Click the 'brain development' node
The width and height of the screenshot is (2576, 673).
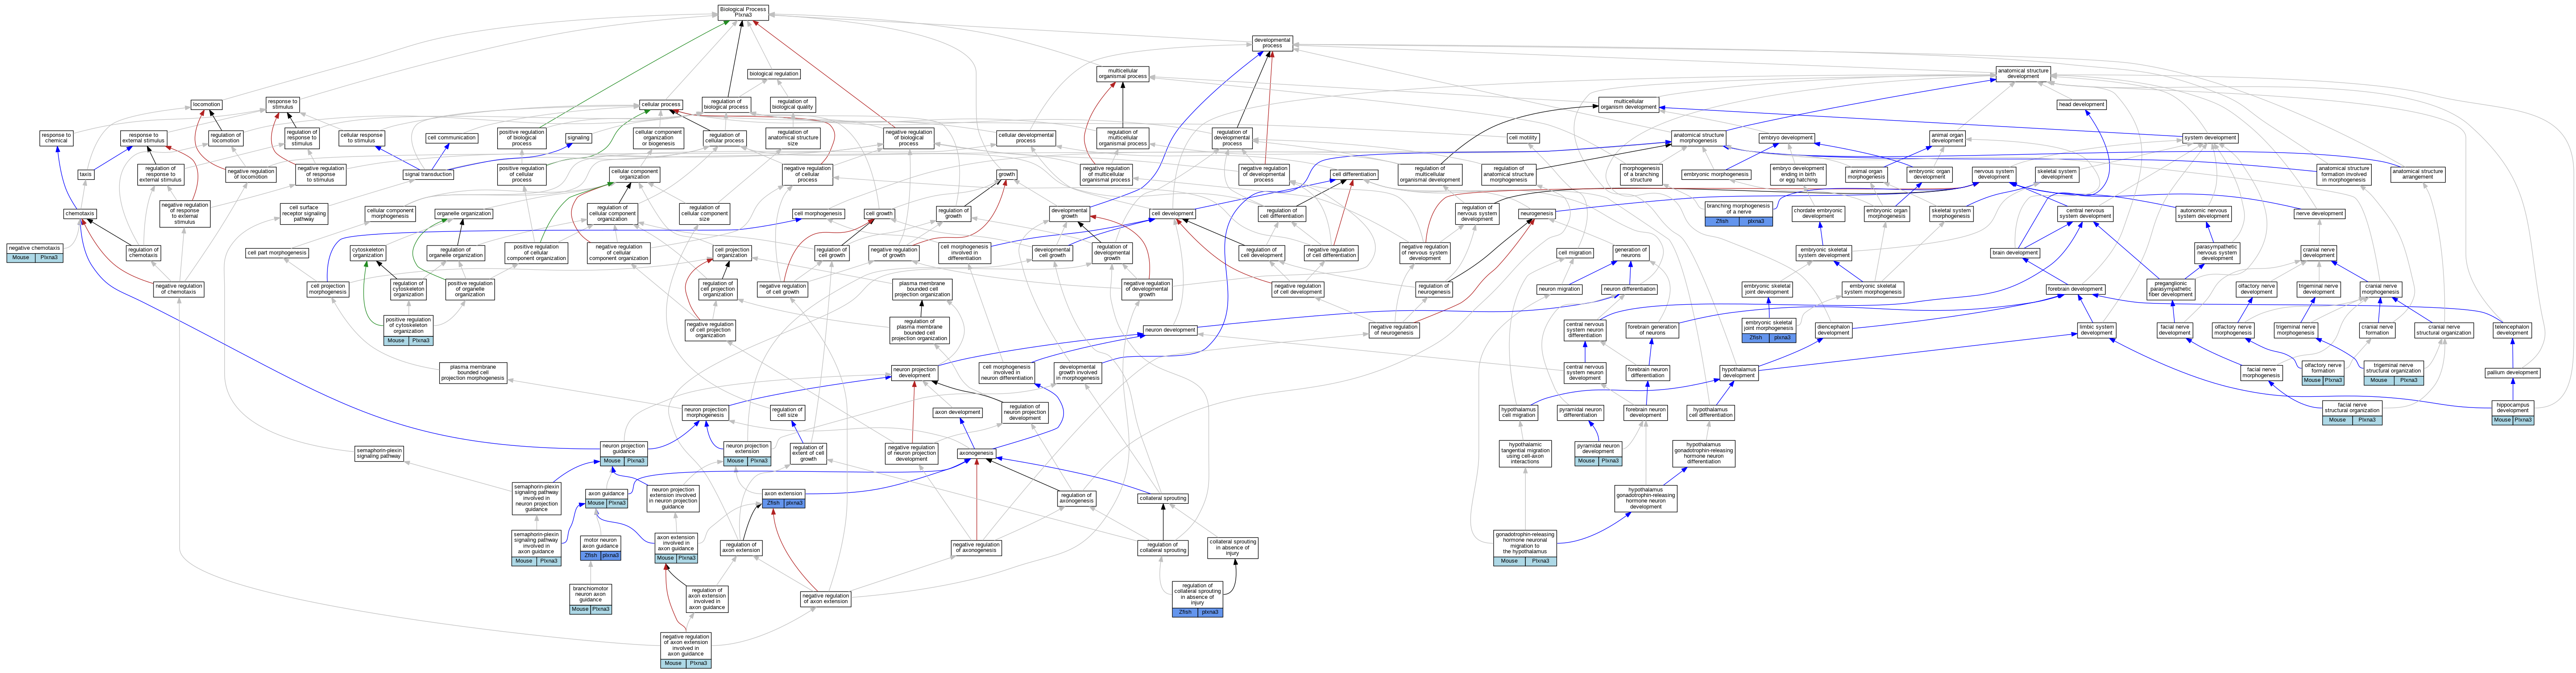[2015, 253]
